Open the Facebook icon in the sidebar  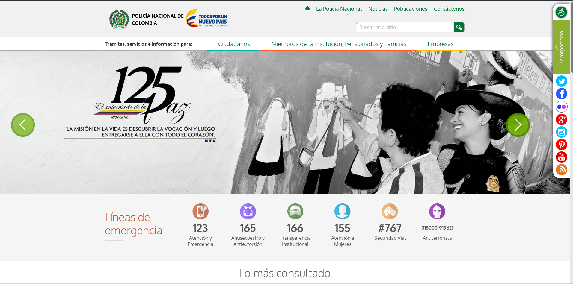pyautogui.click(x=562, y=93)
